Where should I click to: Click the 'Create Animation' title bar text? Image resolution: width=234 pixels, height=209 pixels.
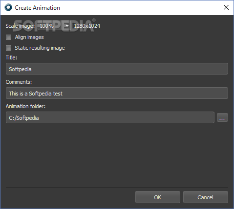tap(37, 8)
